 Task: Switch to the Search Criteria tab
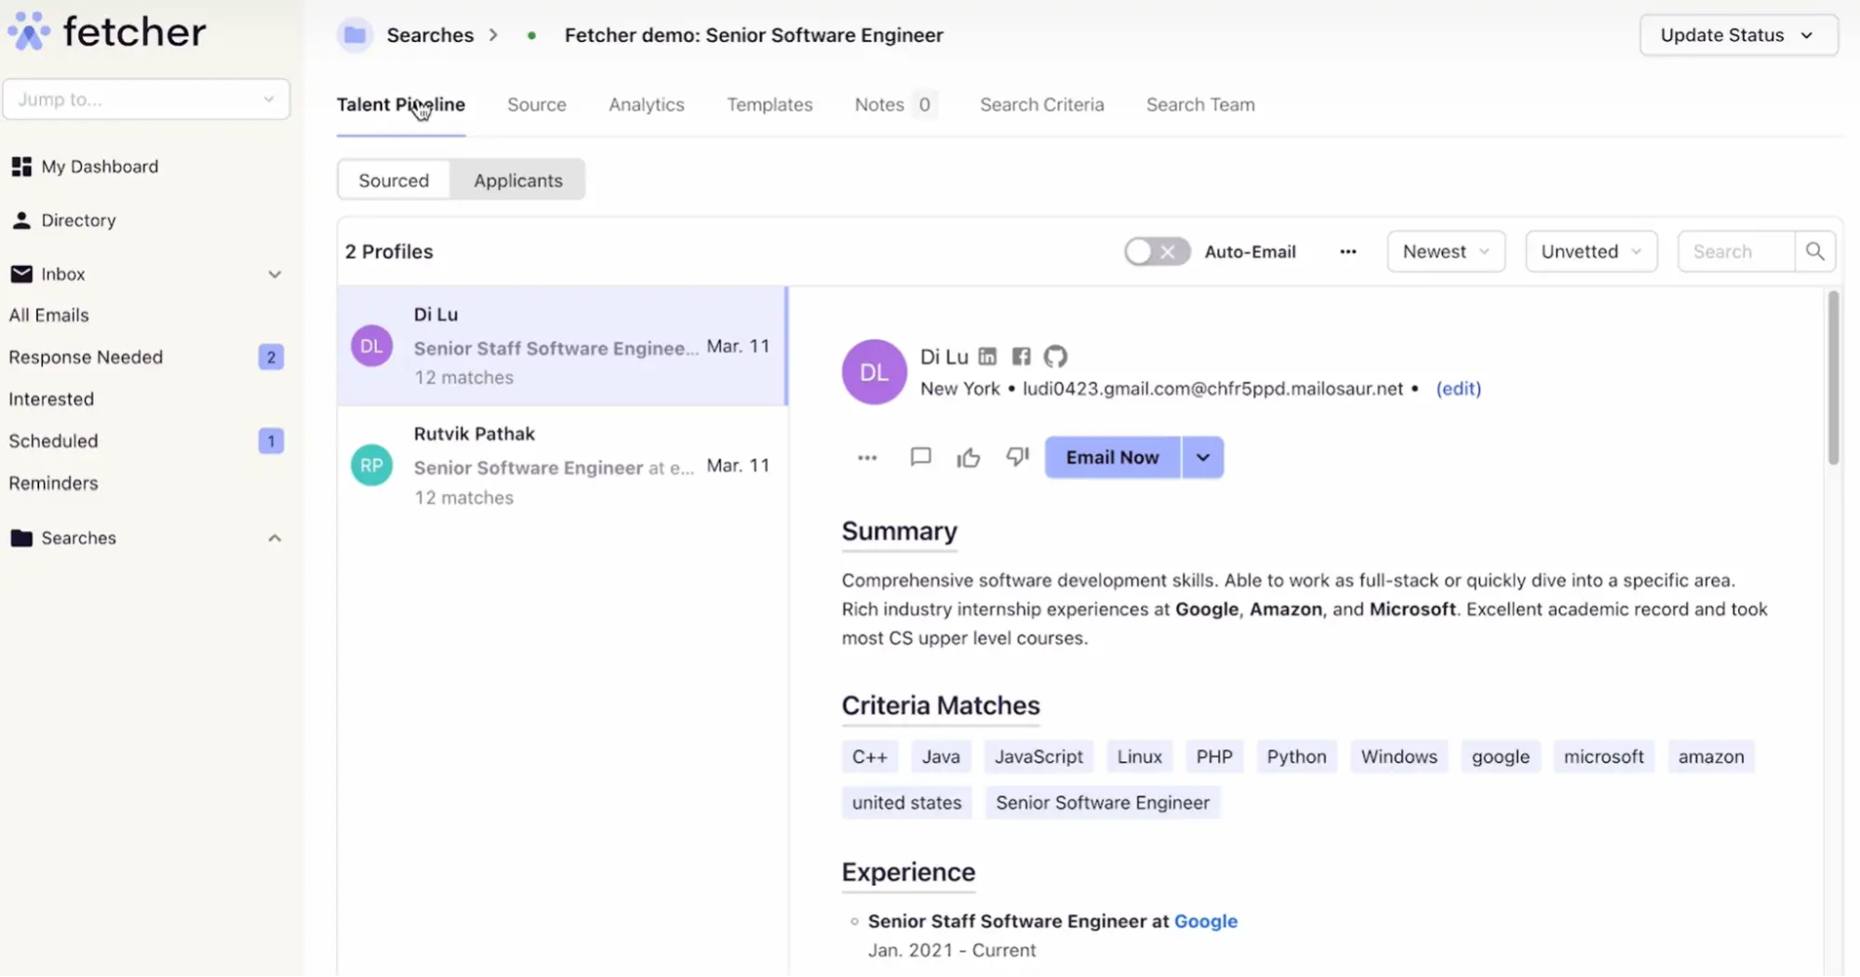[x=1042, y=105]
